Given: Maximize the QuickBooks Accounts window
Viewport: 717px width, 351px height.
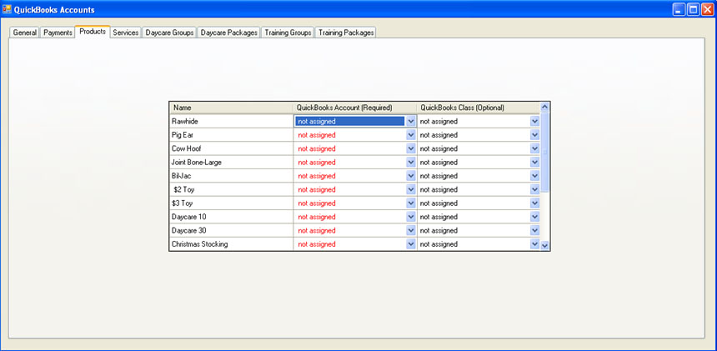Looking at the screenshot, I should click(x=693, y=10).
